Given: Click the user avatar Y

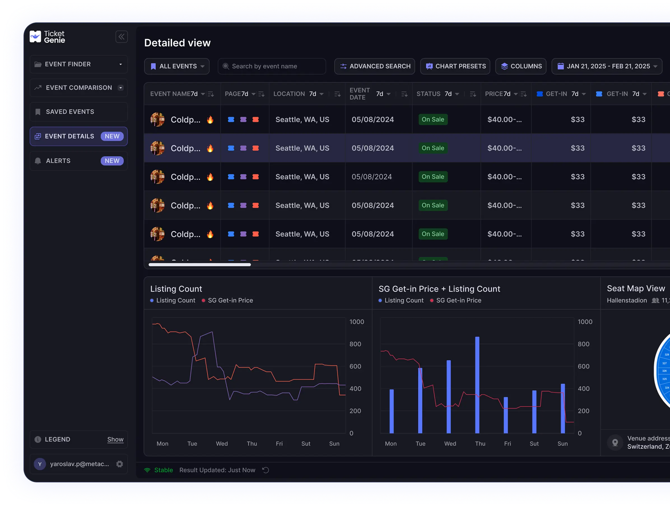Looking at the screenshot, I should [40, 464].
